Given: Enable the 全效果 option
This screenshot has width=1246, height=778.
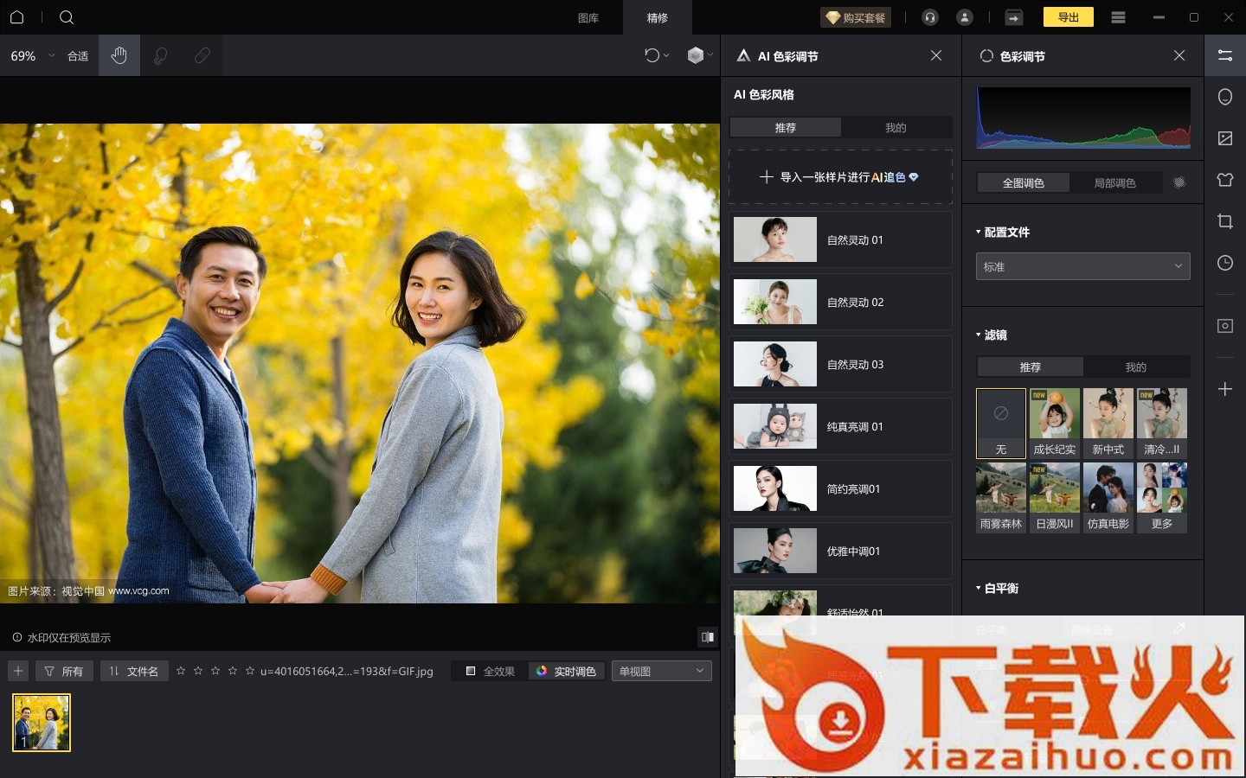Looking at the screenshot, I should pos(491,671).
